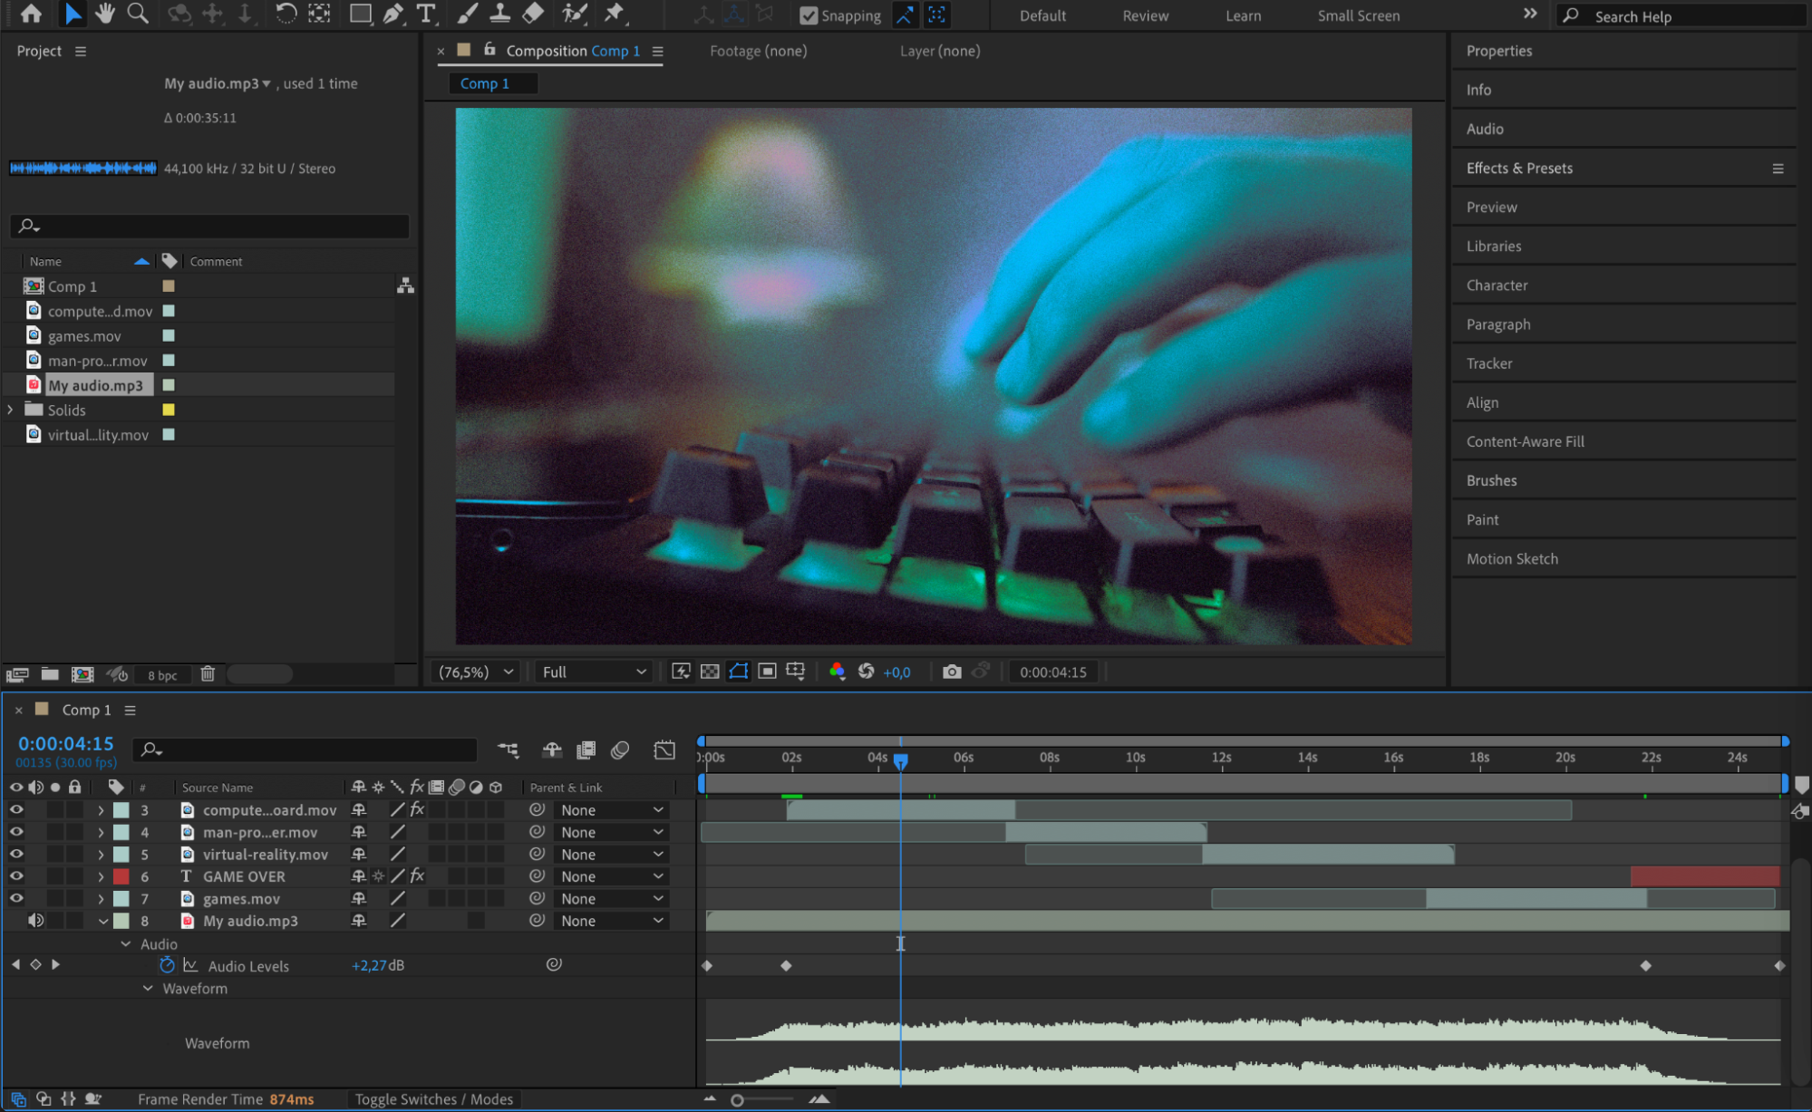Select the Type tool
The height and width of the screenshot is (1112, 1812).
(425, 14)
